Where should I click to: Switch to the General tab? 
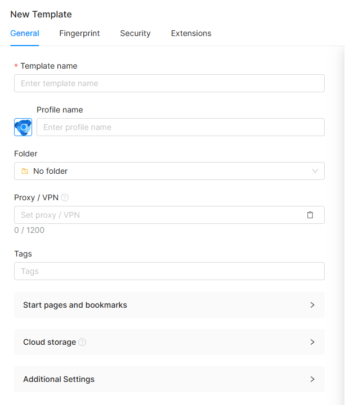(x=25, y=33)
